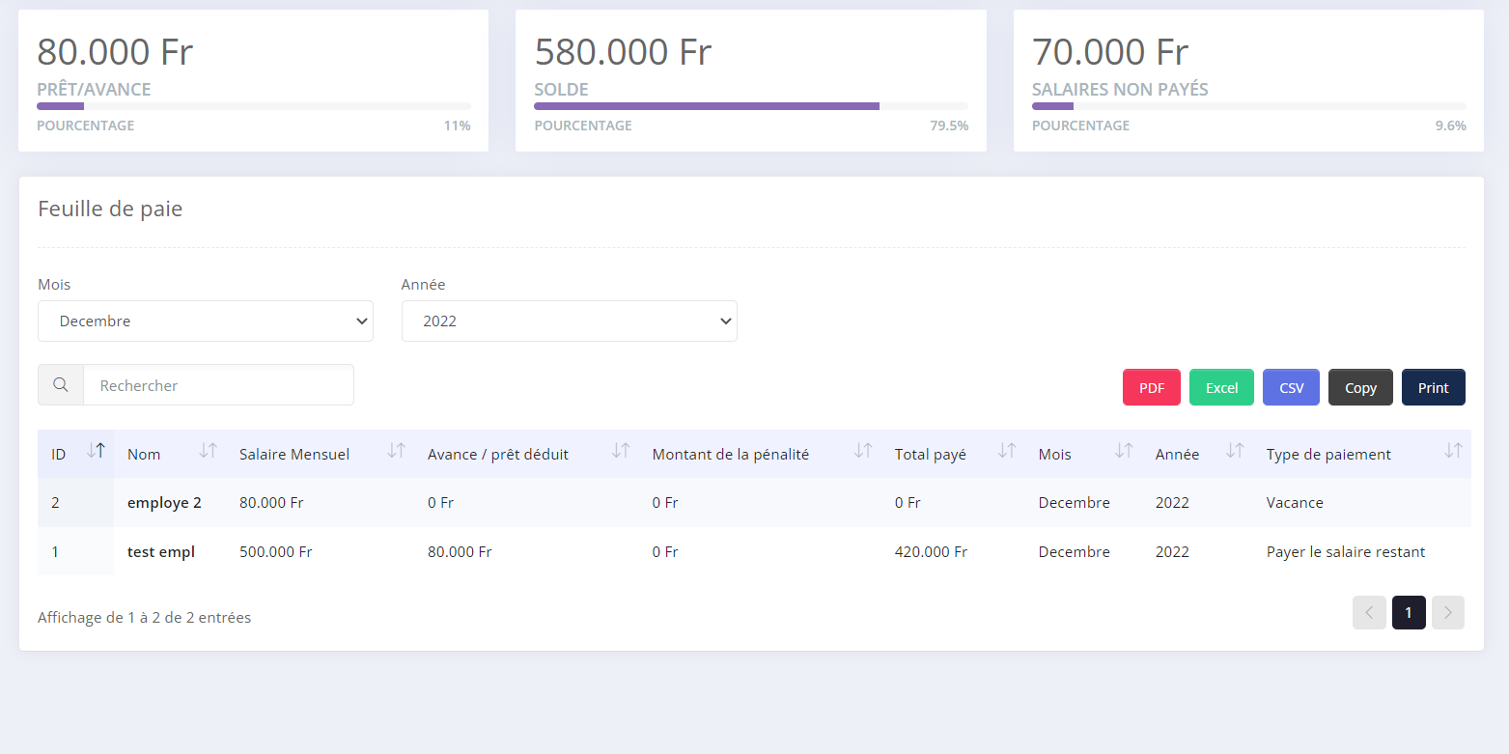Sort by Avance / prêt déduit arrows
This screenshot has width=1509, height=754.
[621, 451]
